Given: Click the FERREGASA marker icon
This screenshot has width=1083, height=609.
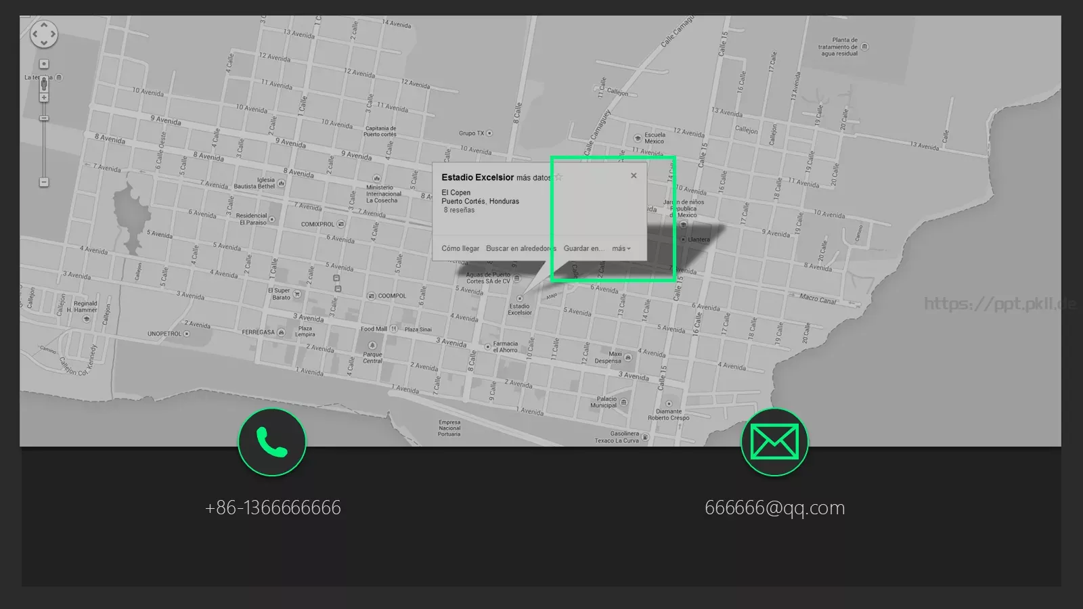Looking at the screenshot, I should (x=281, y=332).
